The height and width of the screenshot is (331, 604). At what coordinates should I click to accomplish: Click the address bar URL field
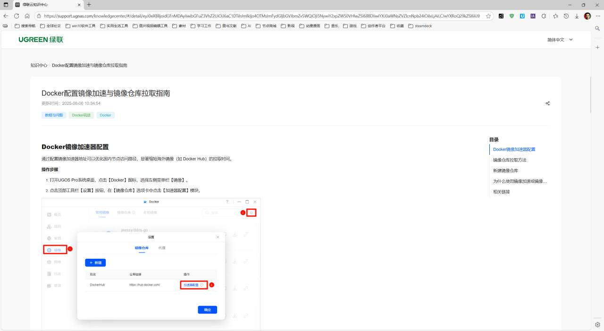tap(262, 16)
